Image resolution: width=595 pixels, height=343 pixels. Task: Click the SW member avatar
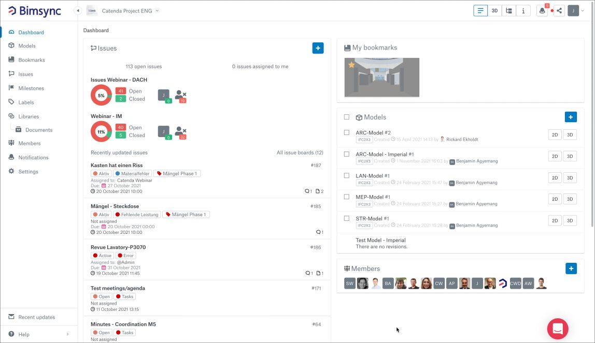pyautogui.click(x=350, y=283)
